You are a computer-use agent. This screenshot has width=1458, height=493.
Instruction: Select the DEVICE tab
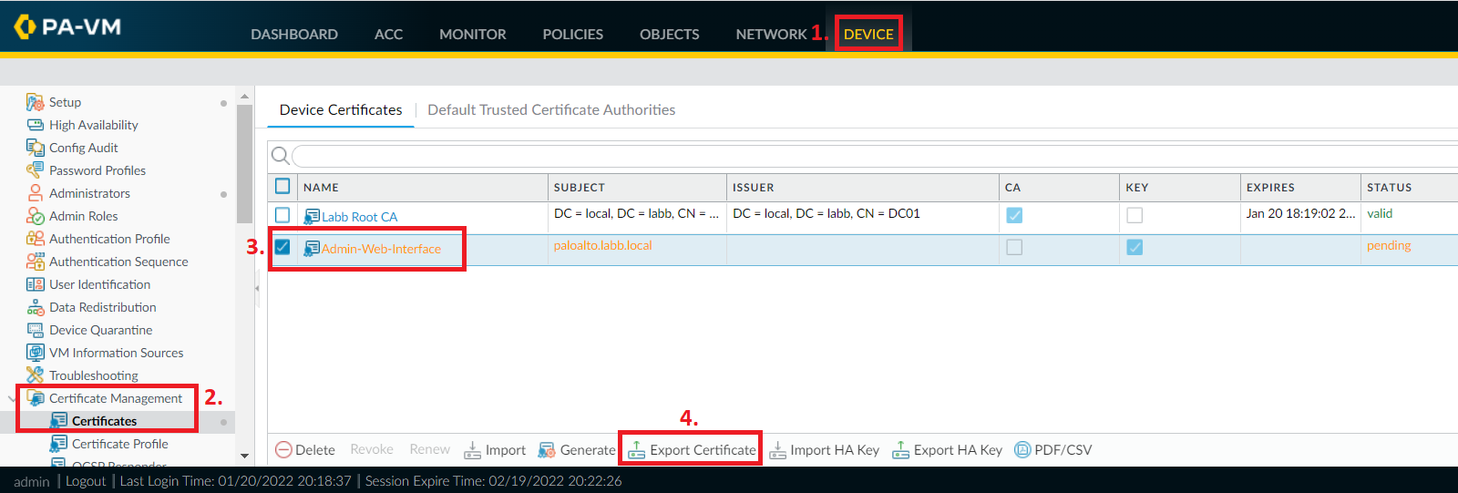(x=868, y=34)
